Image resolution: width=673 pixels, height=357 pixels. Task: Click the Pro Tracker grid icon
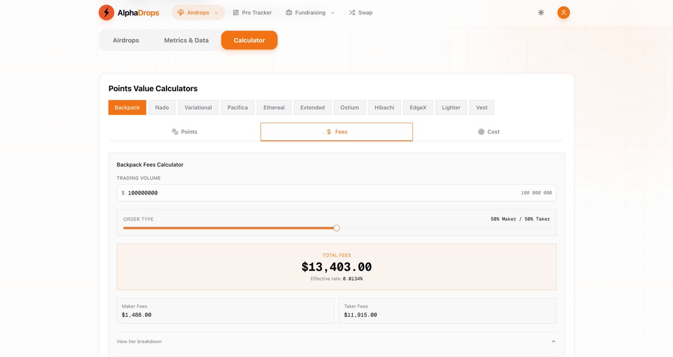pos(236,12)
